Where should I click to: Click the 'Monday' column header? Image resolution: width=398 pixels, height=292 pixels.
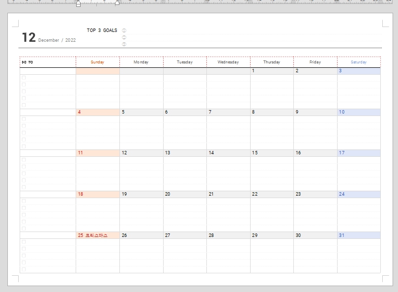[141, 62]
